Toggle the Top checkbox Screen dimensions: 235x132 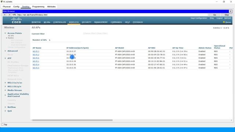pos(2,125)
